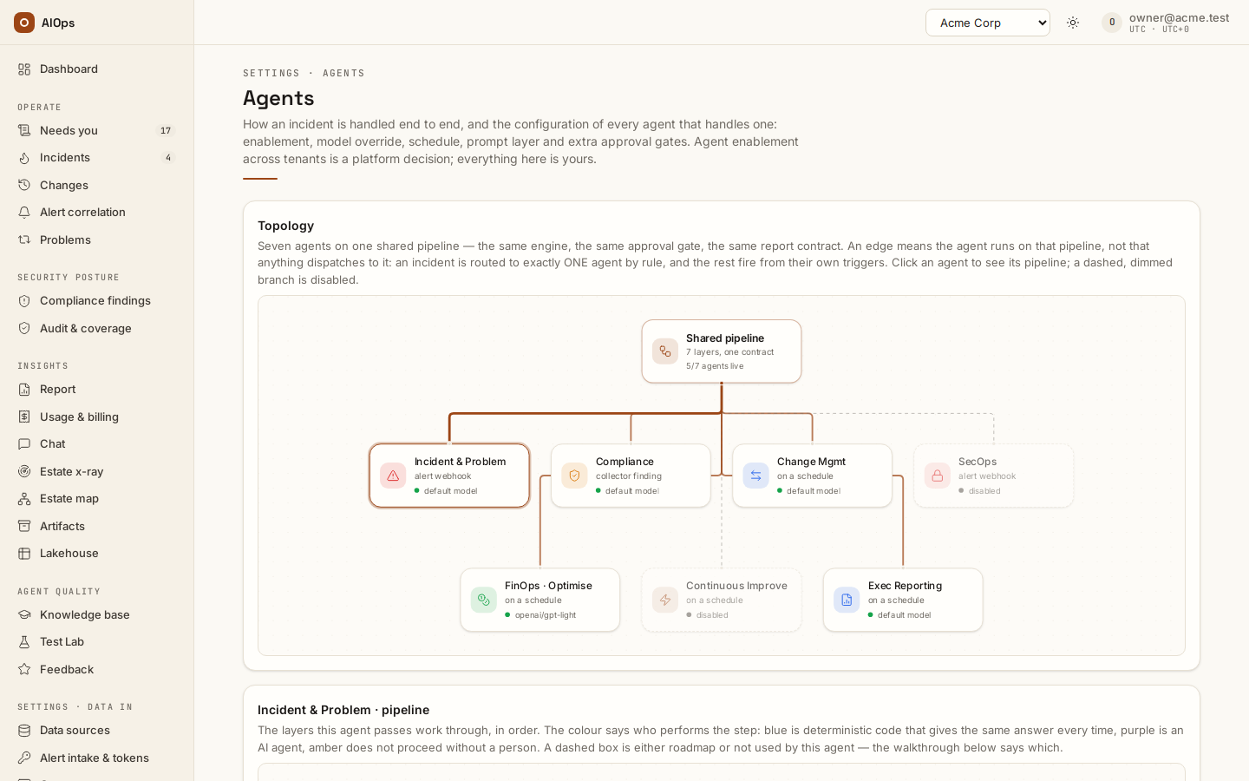Click the owner account avatar
This screenshot has height=781, width=1249.
coord(1112,23)
